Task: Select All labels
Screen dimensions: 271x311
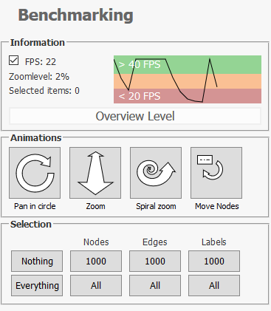Action: pyautogui.click(x=214, y=285)
